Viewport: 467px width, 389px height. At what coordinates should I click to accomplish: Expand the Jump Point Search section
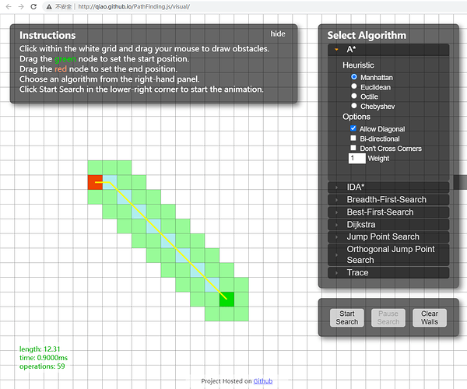pyautogui.click(x=388, y=237)
